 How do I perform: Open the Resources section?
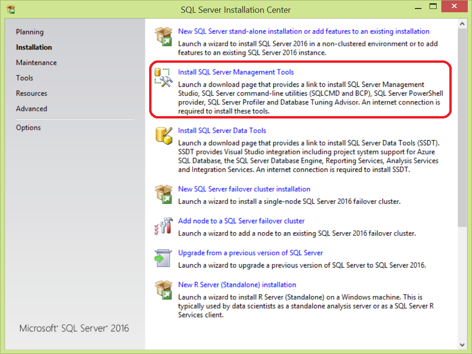32,93
